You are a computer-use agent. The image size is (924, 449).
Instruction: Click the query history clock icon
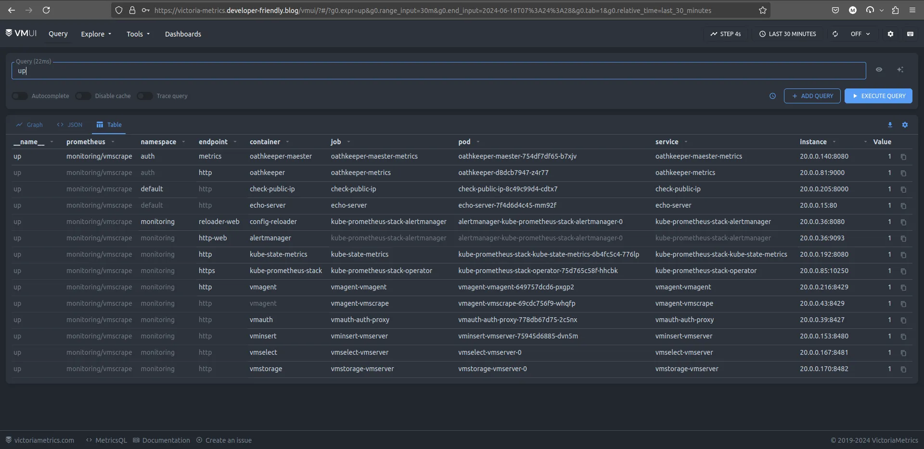(772, 96)
